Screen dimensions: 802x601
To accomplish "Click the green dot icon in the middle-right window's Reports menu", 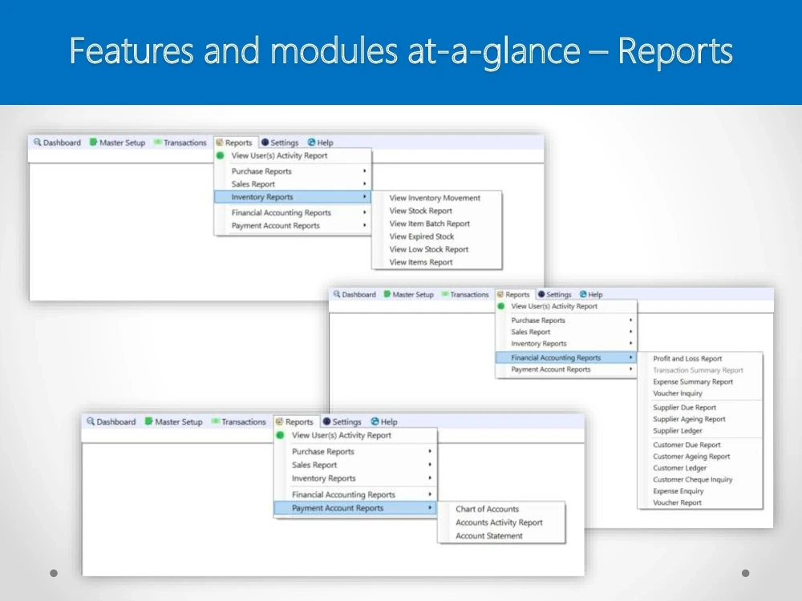I will 501,306.
